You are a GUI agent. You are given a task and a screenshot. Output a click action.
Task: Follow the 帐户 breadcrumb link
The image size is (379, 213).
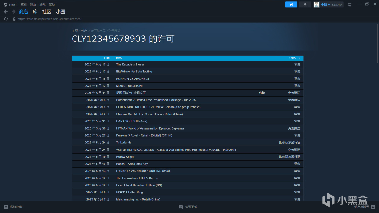[x=84, y=31]
